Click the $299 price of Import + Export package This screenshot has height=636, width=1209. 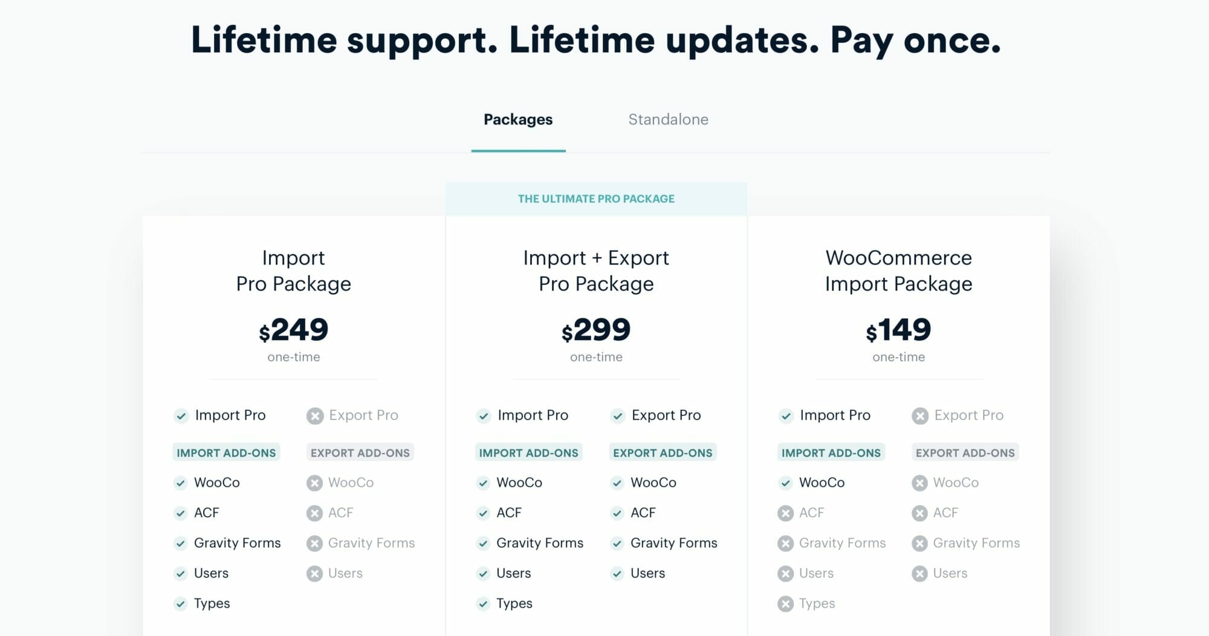click(x=596, y=330)
